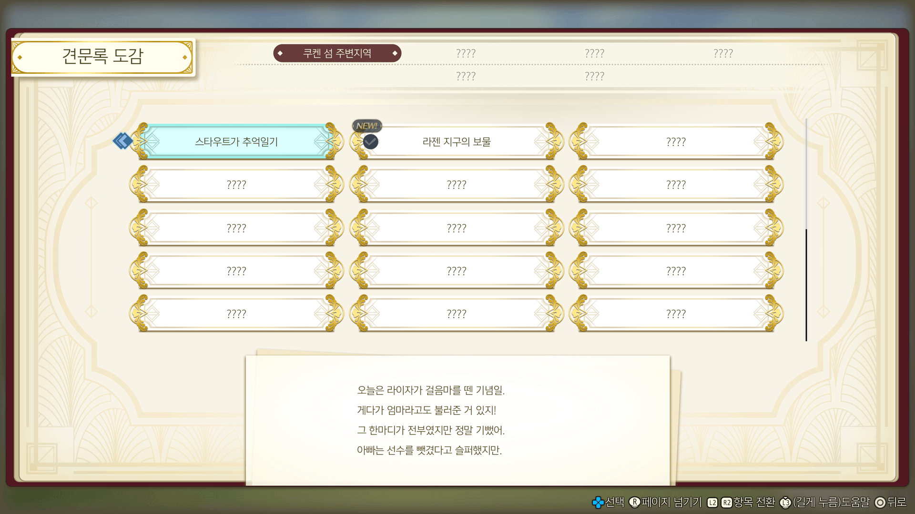Select the first locked ???? tab in the top row
The height and width of the screenshot is (514, 915).
466,53
